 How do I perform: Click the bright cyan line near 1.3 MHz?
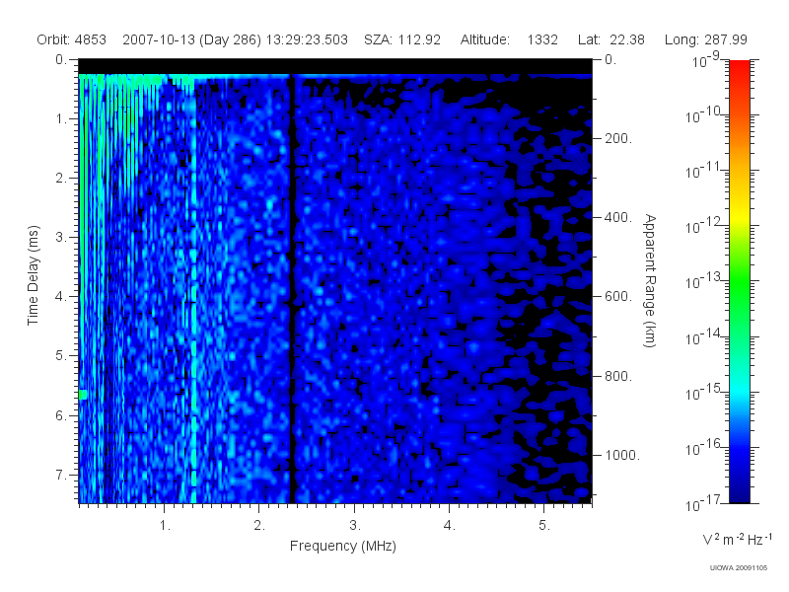(193, 289)
